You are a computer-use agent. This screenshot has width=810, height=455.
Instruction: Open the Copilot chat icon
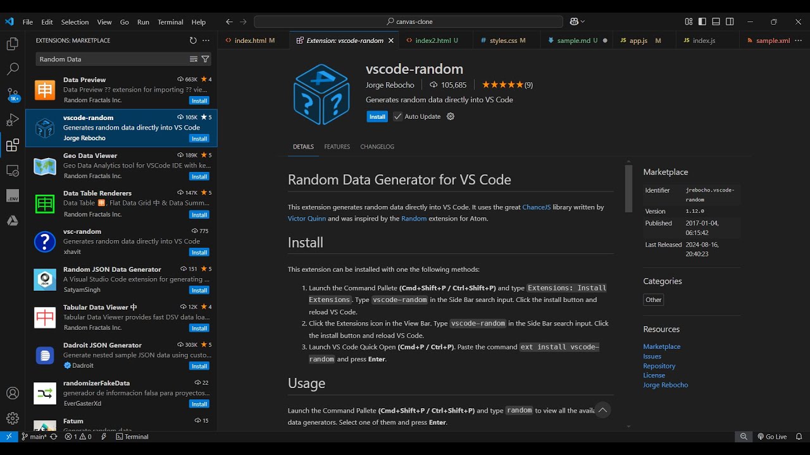(574, 21)
